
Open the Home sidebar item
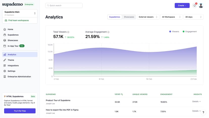click(x=20, y=29)
